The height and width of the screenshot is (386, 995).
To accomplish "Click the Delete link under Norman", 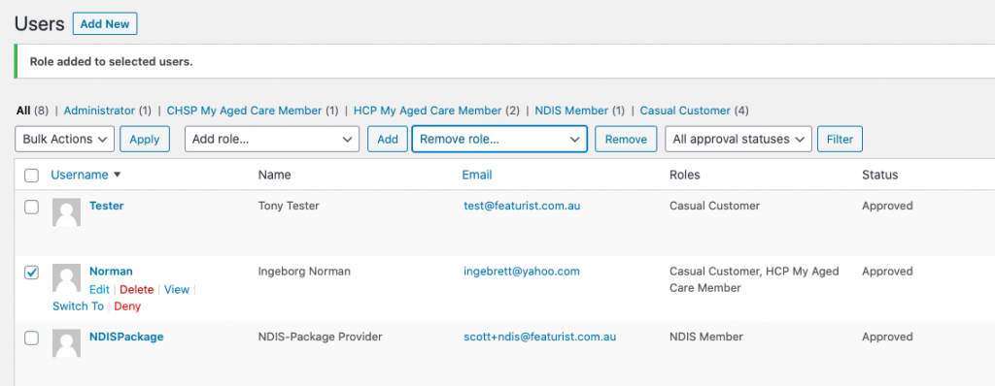I will [x=136, y=290].
